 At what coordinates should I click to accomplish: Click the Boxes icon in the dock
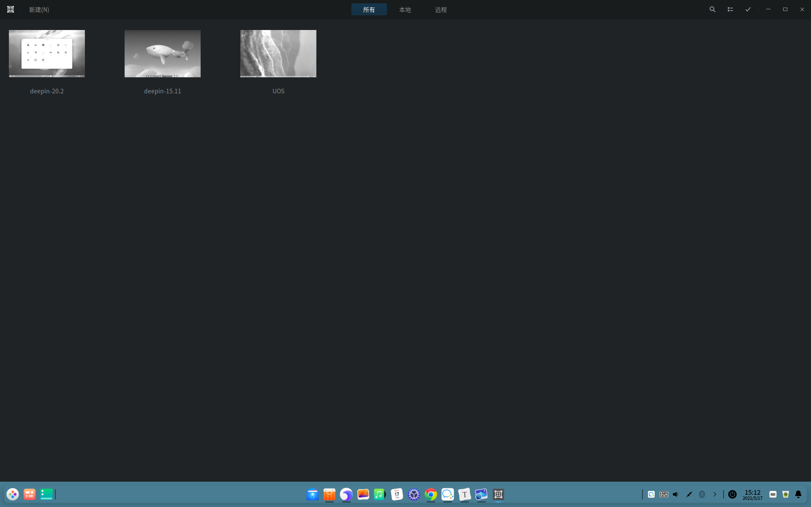coord(498,494)
